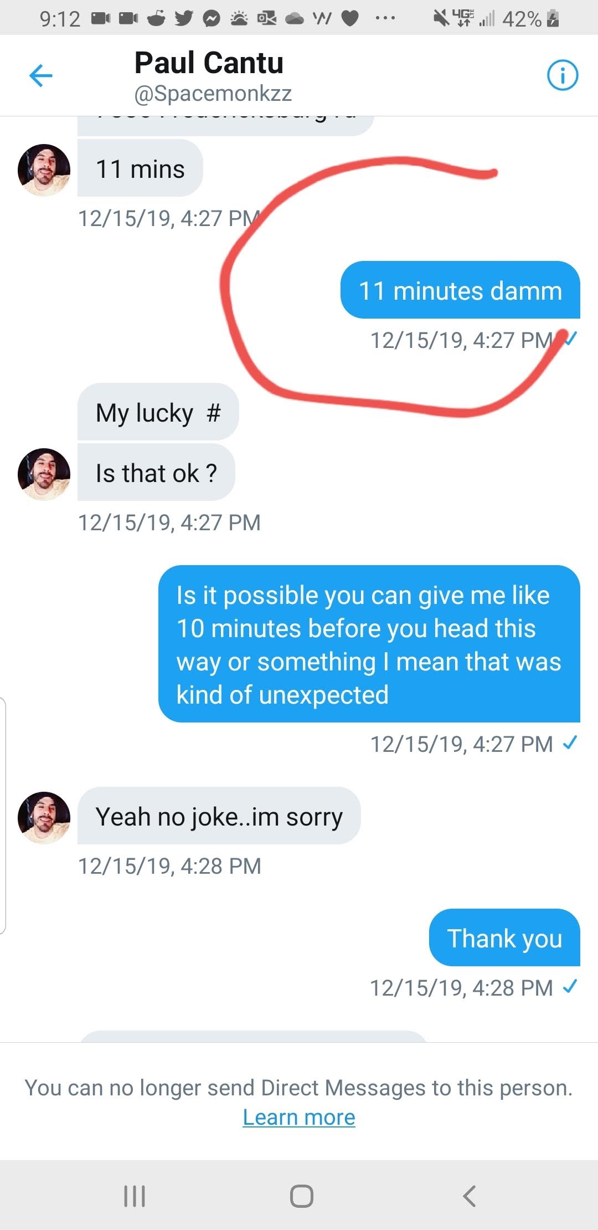This screenshot has height=1230, width=598.
Task: Open the Learn more link
Action: 299,1117
